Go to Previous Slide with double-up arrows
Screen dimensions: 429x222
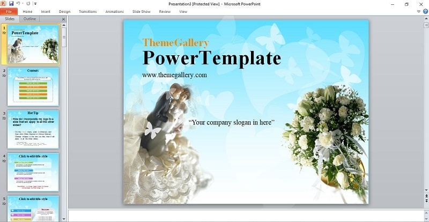pyautogui.click(x=426, y=196)
